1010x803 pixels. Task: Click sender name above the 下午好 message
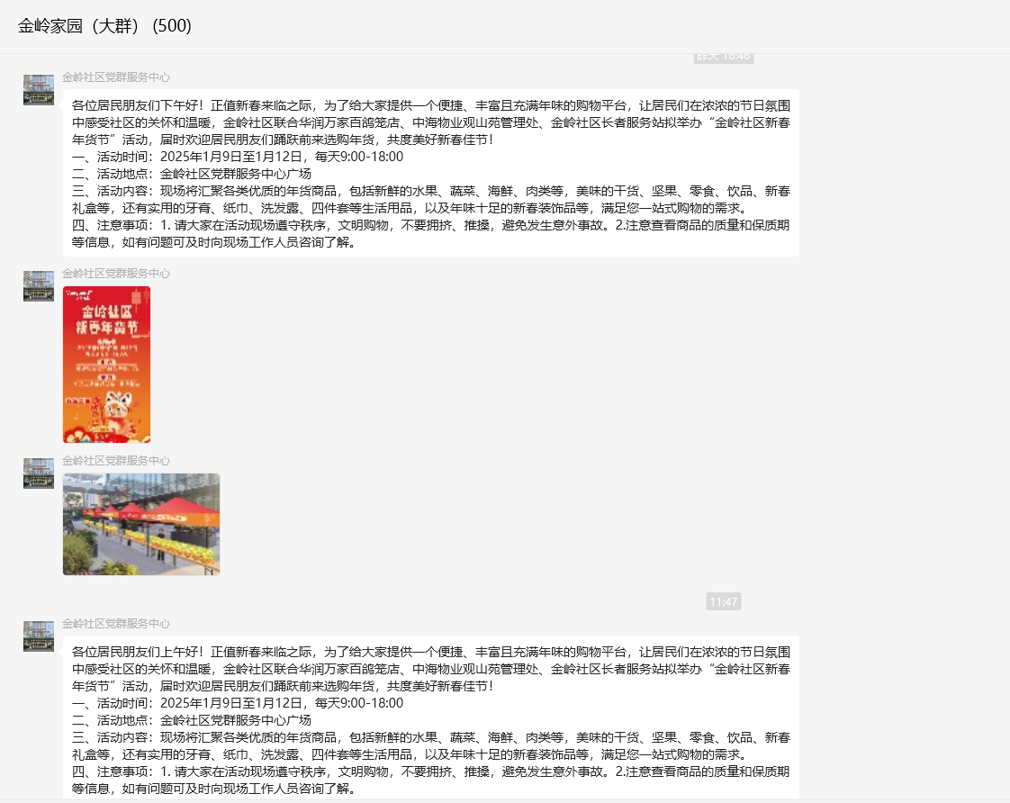click(115, 77)
